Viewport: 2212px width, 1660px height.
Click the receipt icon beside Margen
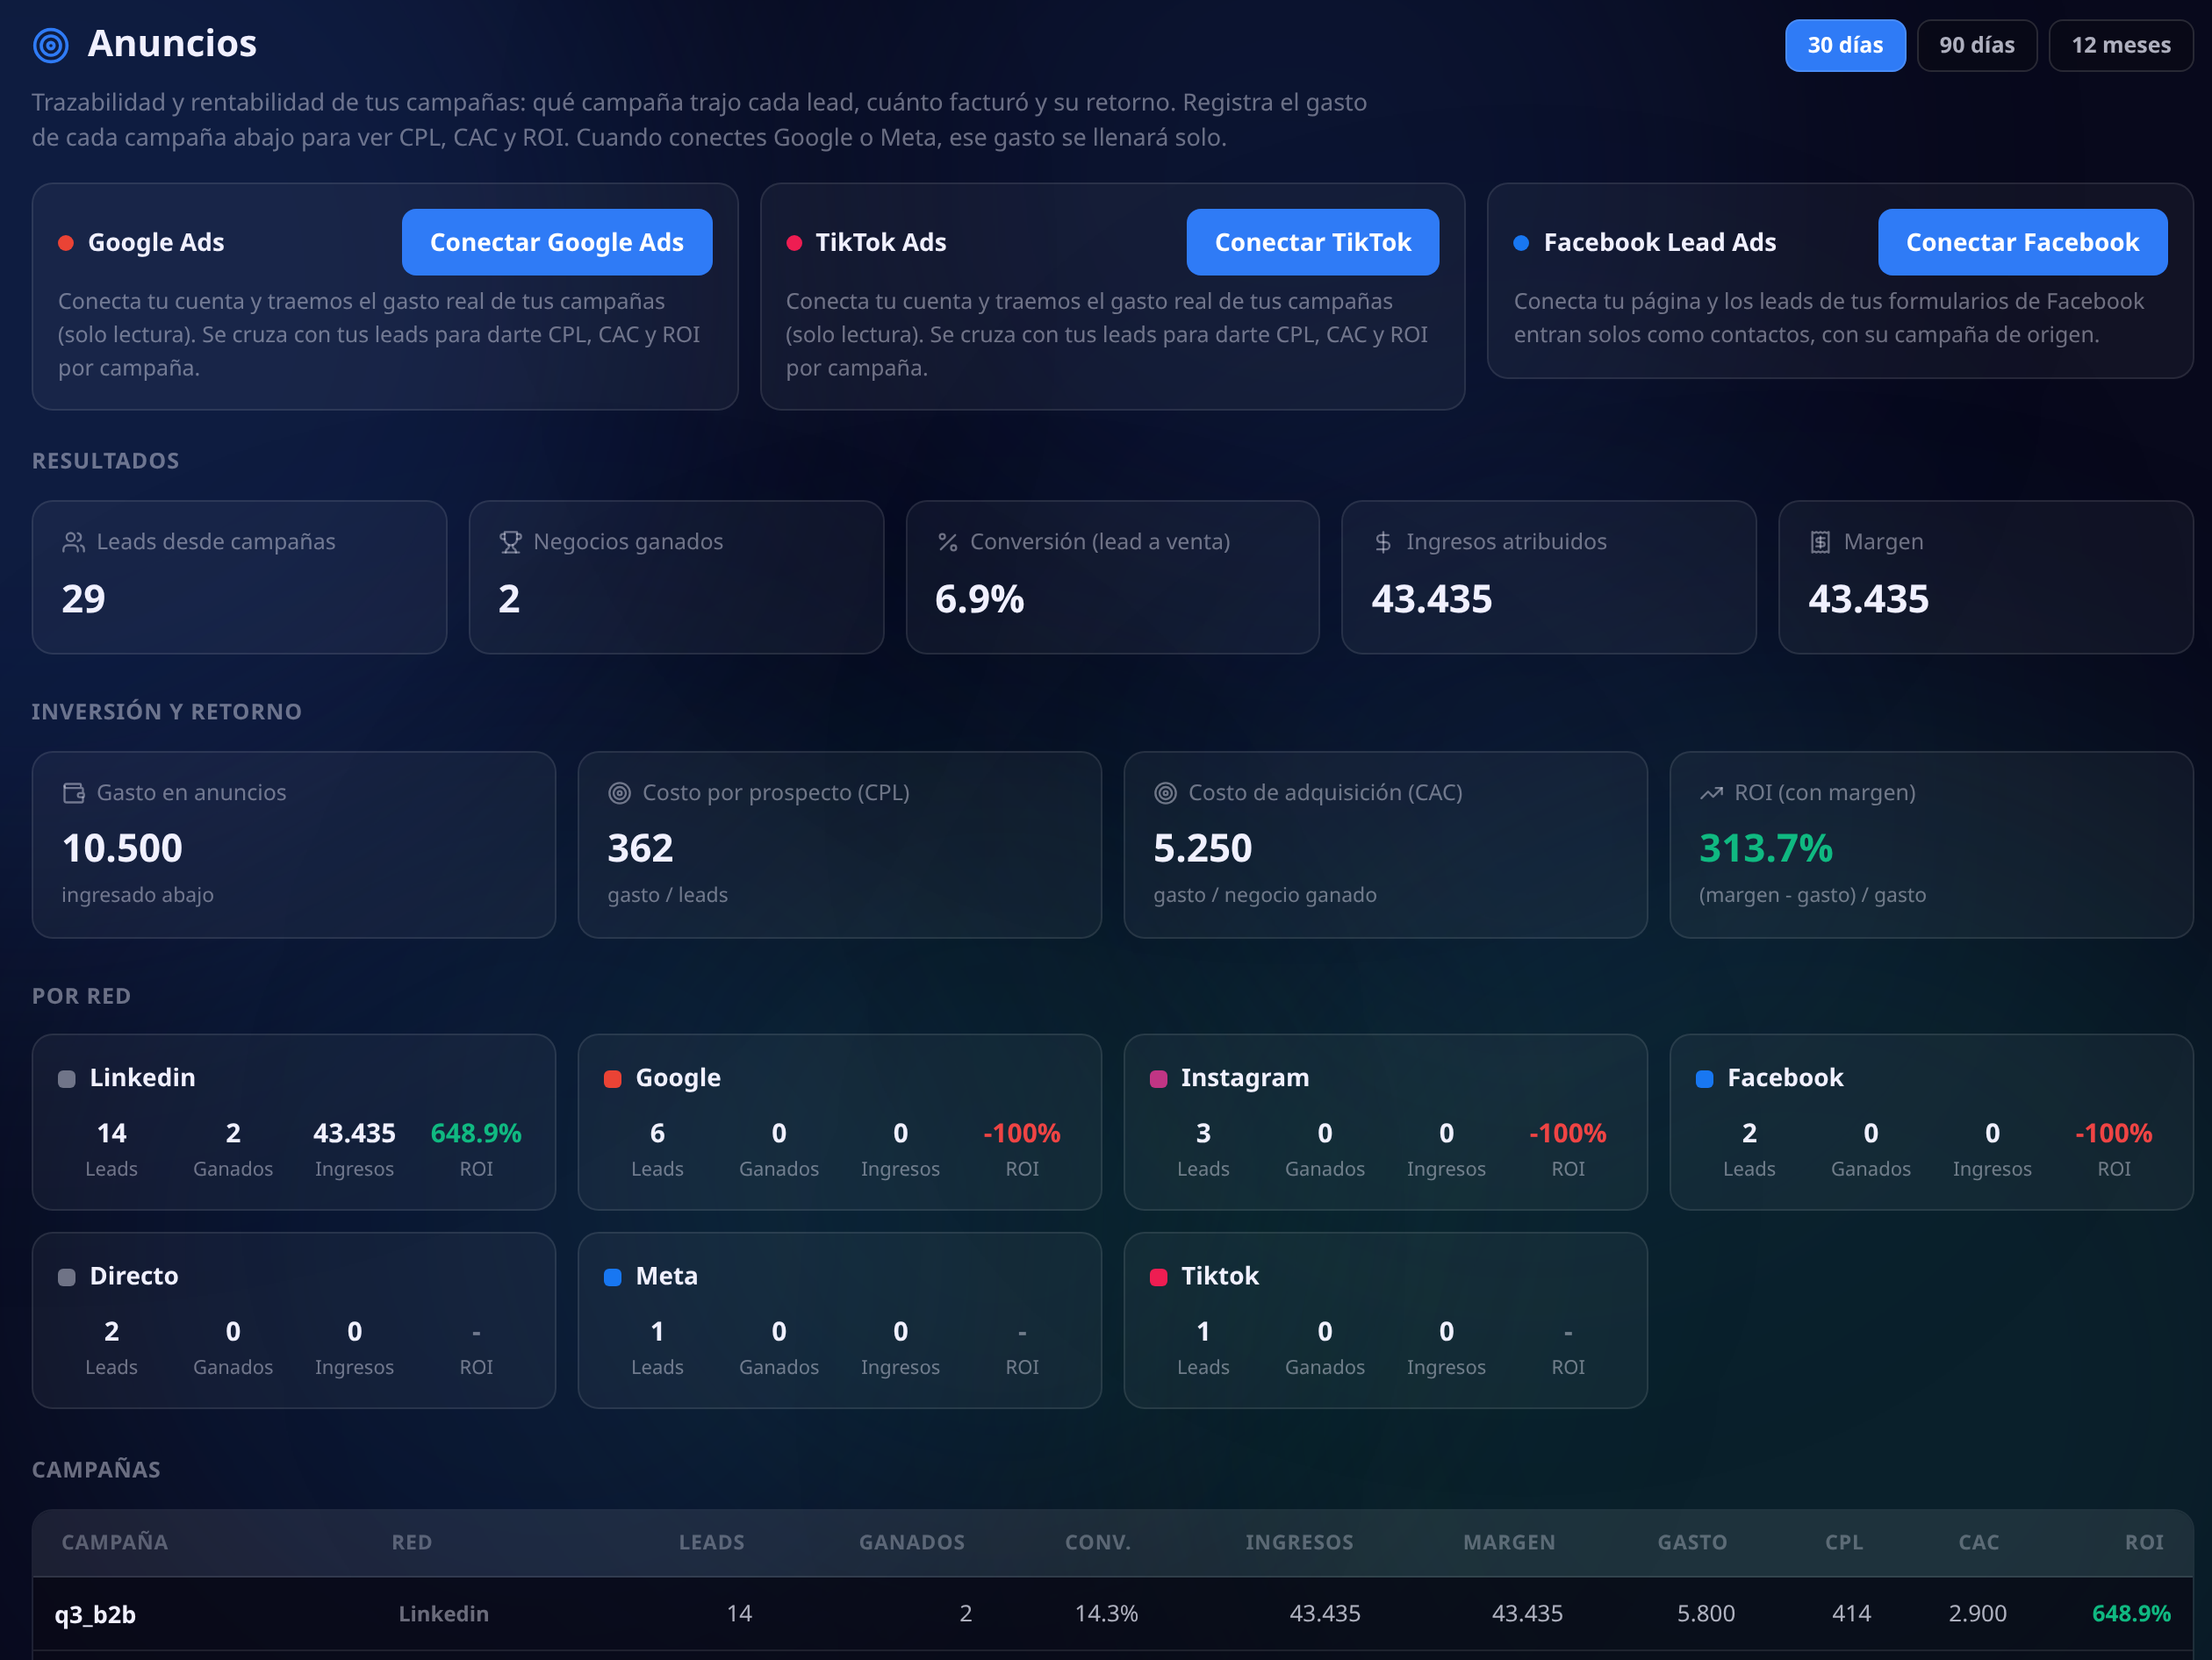1820,541
